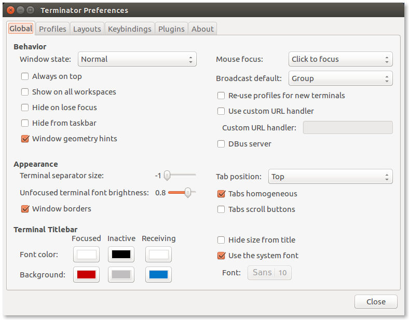Click the Behavior section heading

coord(30,47)
